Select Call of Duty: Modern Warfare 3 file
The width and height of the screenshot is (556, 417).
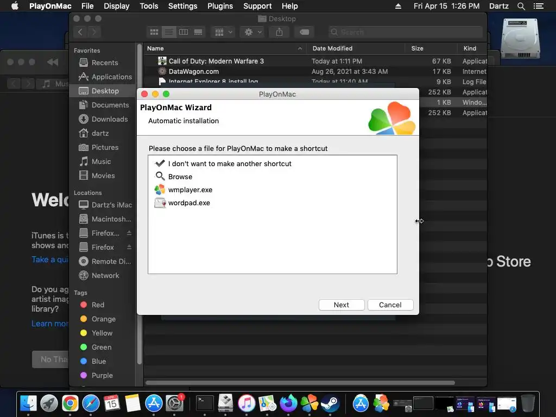[315, 61]
